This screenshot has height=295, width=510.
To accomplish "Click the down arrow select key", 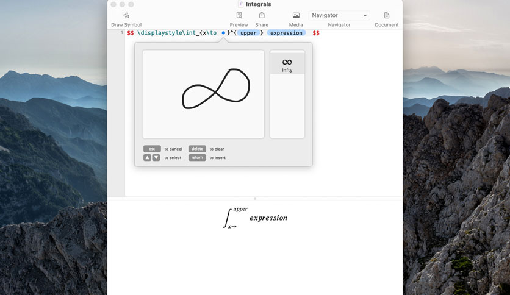I will (156, 158).
